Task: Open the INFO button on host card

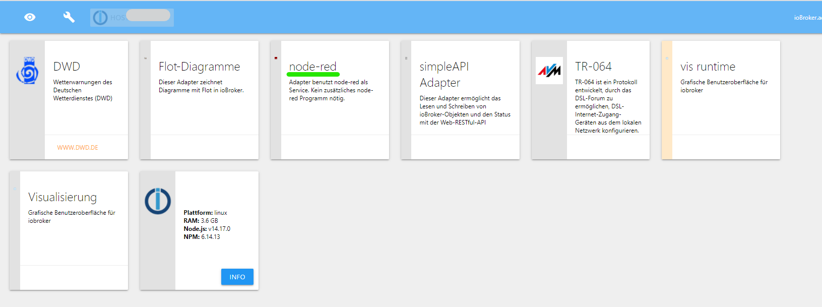Action: tap(237, 277)
